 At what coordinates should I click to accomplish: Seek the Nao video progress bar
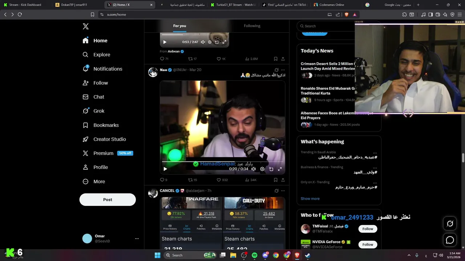pos(223,162)
